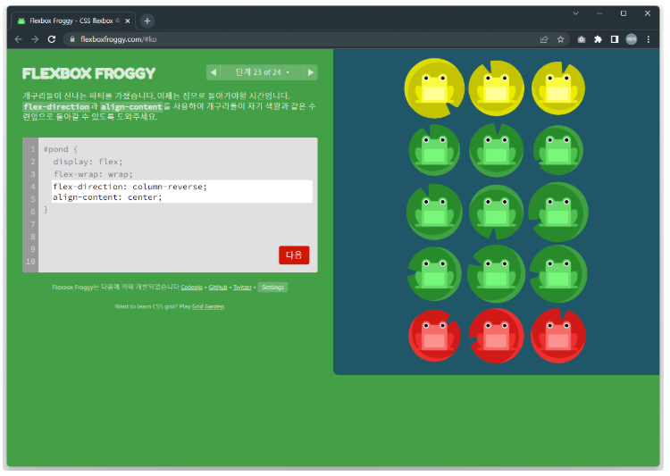This screenshot has height=476, width=670.
Task: Click the last yellow frog
Action: (558, 88)
